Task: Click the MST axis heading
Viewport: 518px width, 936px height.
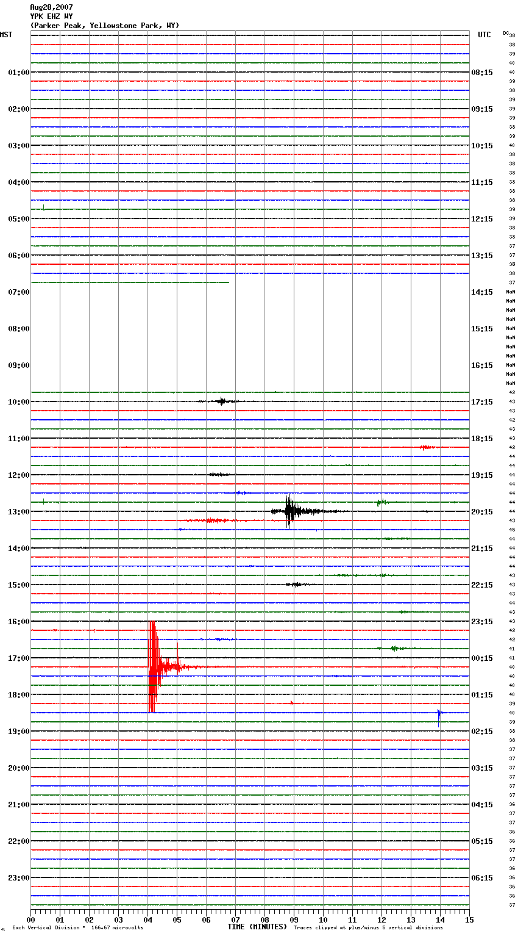Action: click(x=6, y=35)
